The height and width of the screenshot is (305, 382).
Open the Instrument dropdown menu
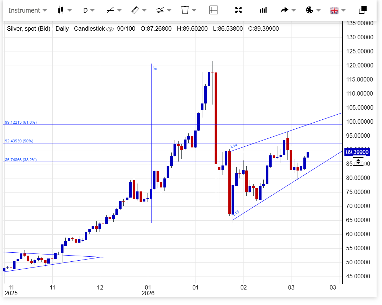click(x=27, y=10)
